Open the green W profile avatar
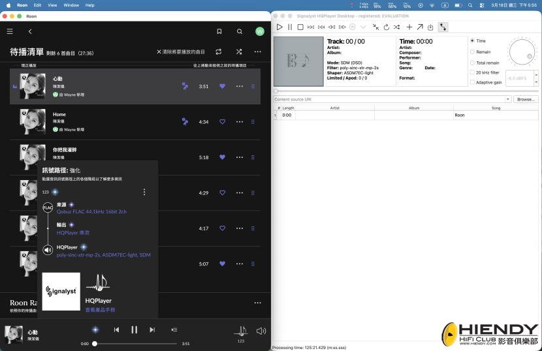This screenshot has width=542, height=351. [260, 31]
